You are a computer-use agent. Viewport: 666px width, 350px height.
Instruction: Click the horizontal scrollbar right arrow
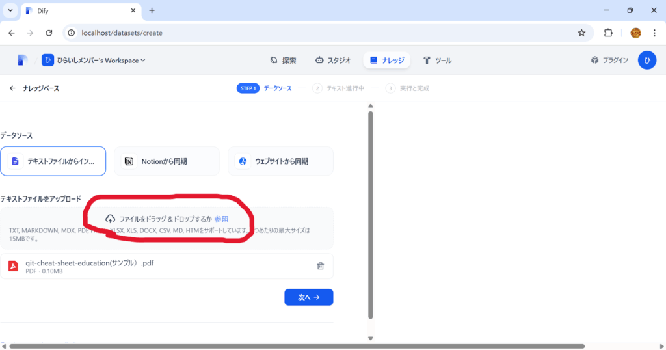pos(661,347)
